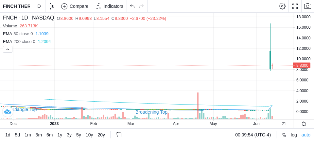Click the Triangle Top pattern label

pos(25,109)
